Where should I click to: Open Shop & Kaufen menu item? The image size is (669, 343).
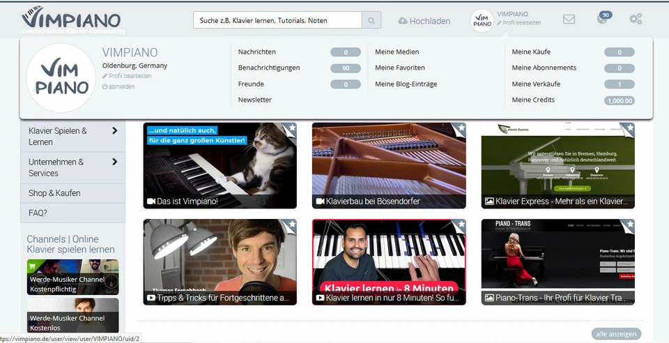click(x=73, y=193)
